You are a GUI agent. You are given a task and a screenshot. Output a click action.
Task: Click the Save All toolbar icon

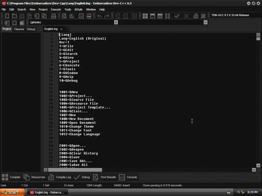coord(29,16)
